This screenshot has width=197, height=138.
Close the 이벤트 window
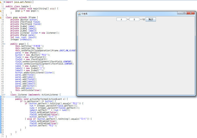[x=191, y=13]
